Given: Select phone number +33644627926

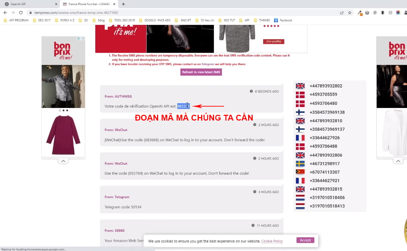Looking at the screenshot, I should 324,138.
